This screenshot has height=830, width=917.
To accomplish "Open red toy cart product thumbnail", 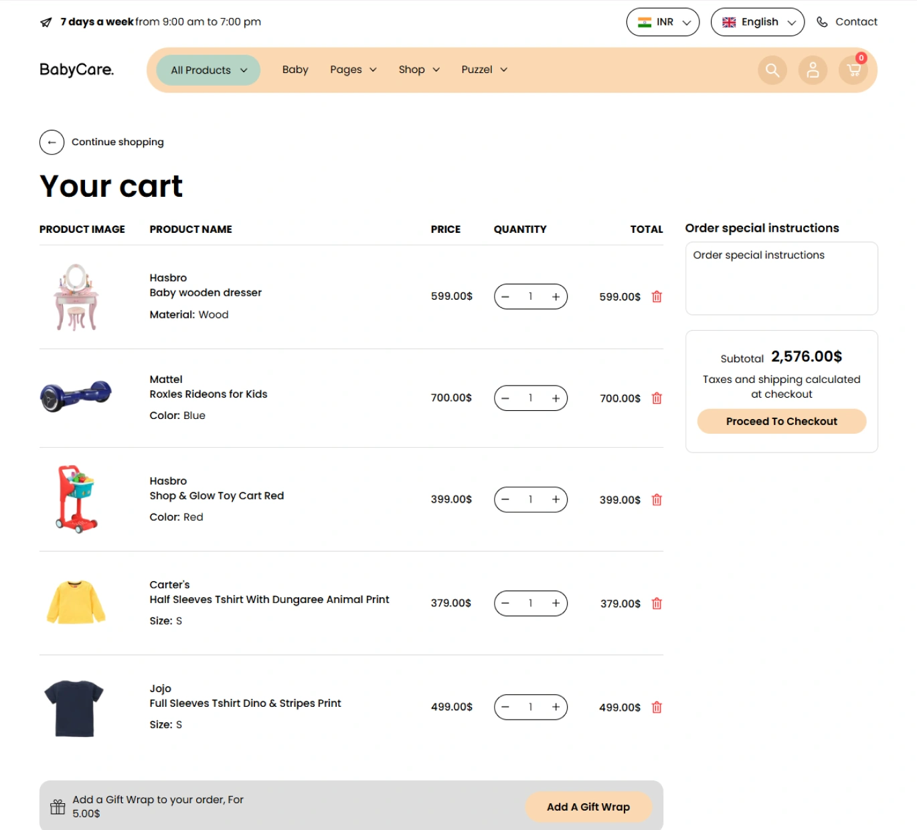I will tap(76, 499).
